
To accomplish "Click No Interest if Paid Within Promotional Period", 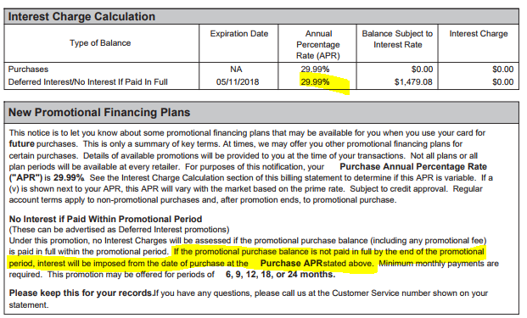I will coord(105,219).
